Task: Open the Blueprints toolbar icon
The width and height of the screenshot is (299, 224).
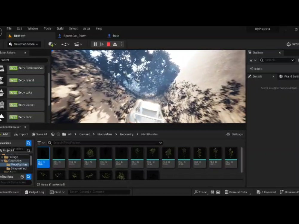Action: [x=64, y=44]
